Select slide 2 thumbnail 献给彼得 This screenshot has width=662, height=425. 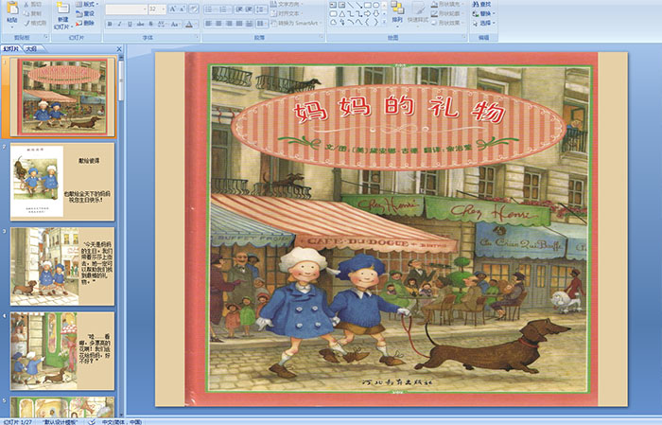point(62,182)
